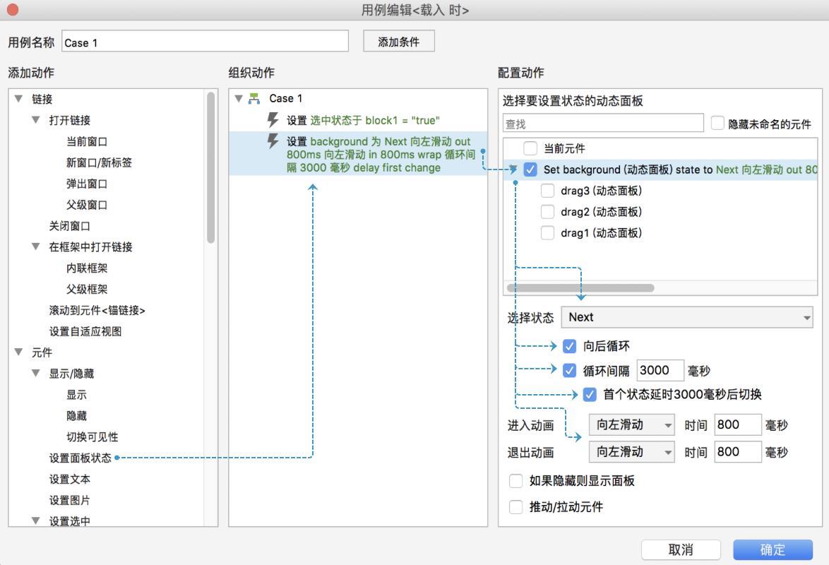Click lightning icon of background action

273,141
